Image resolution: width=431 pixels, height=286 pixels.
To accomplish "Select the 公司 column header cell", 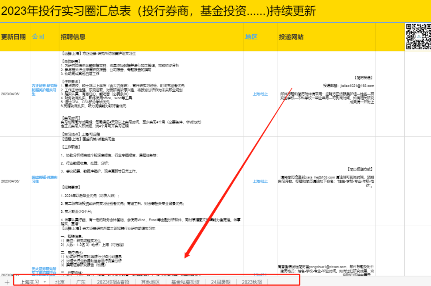I will click(x=45, y=37).
